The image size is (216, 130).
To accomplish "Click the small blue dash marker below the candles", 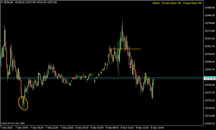I will (x=131, y=96).
